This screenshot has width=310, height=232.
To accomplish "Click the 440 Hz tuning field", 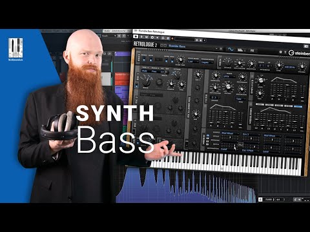I will [291, 67].
